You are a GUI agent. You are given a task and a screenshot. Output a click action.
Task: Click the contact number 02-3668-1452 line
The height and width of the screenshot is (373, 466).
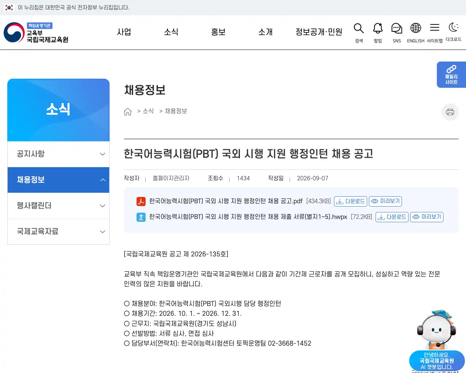(218, 343)
